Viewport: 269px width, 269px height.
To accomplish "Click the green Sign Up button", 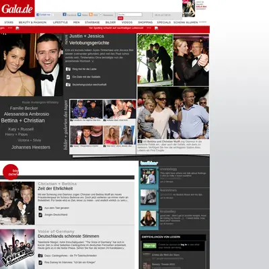I will click(x=150, y=245).
